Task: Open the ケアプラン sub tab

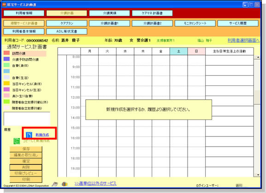Action: click(67, 23)
